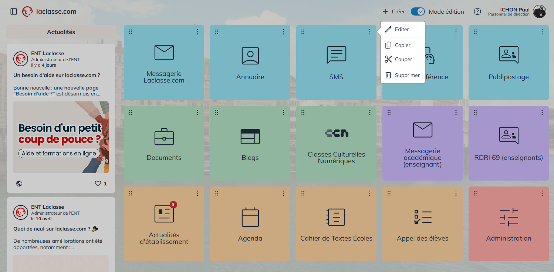
Task: Open the Annuaire contact icon
Action: (250, 56)
